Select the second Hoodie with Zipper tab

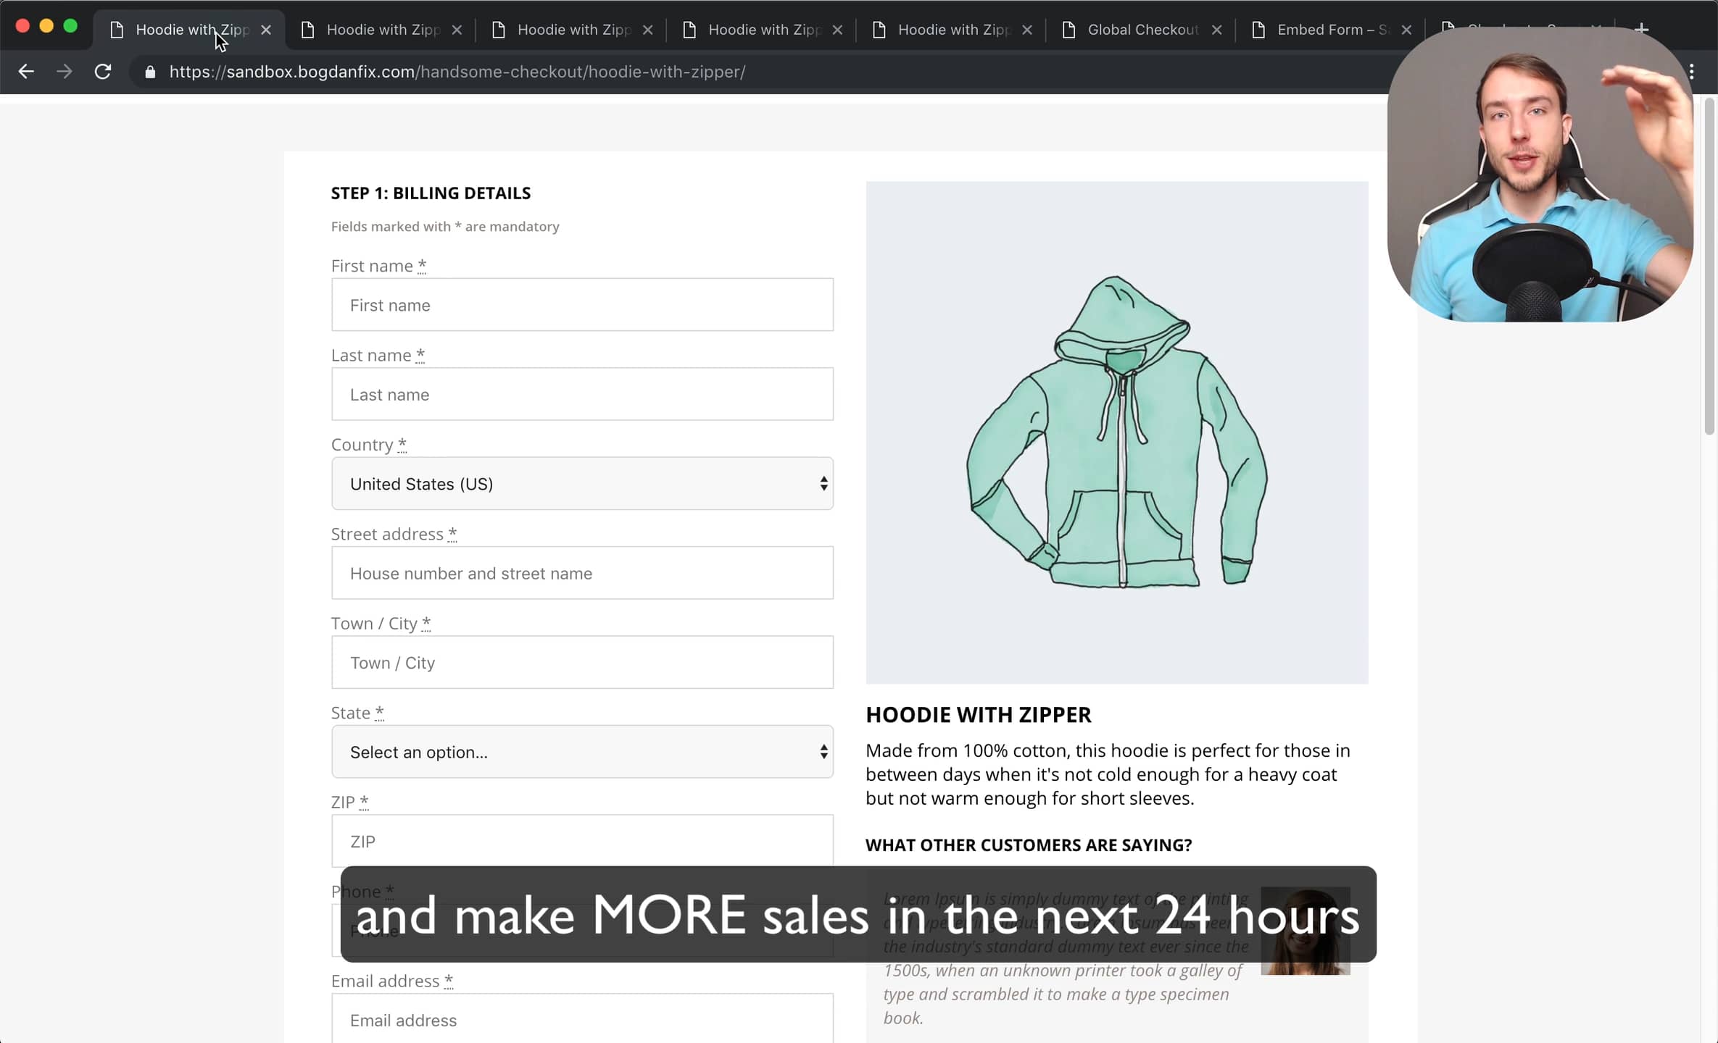[382, 30]
